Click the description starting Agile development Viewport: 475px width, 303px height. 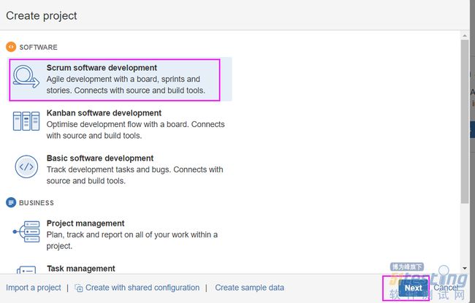[126, 85]
